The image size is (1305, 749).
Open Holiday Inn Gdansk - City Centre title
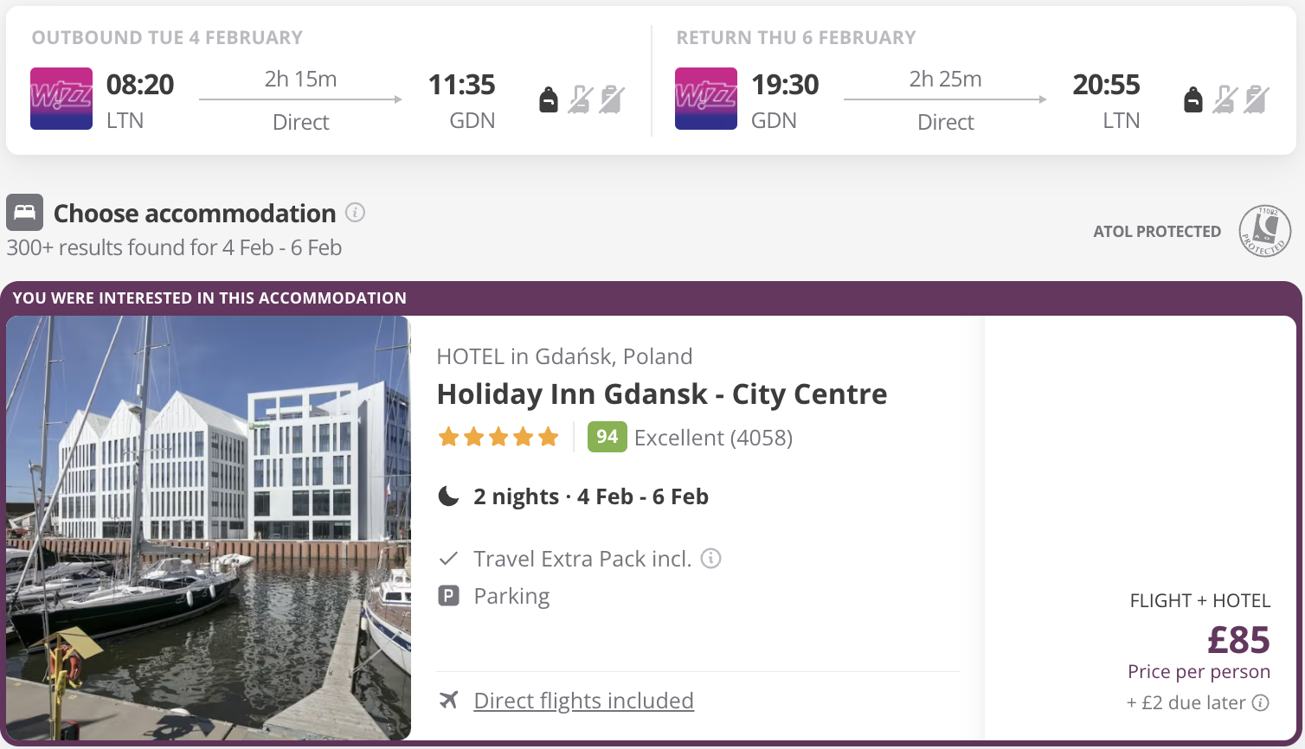click(x=661, y=394)
